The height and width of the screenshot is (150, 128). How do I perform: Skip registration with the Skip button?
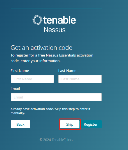[70, 124]
